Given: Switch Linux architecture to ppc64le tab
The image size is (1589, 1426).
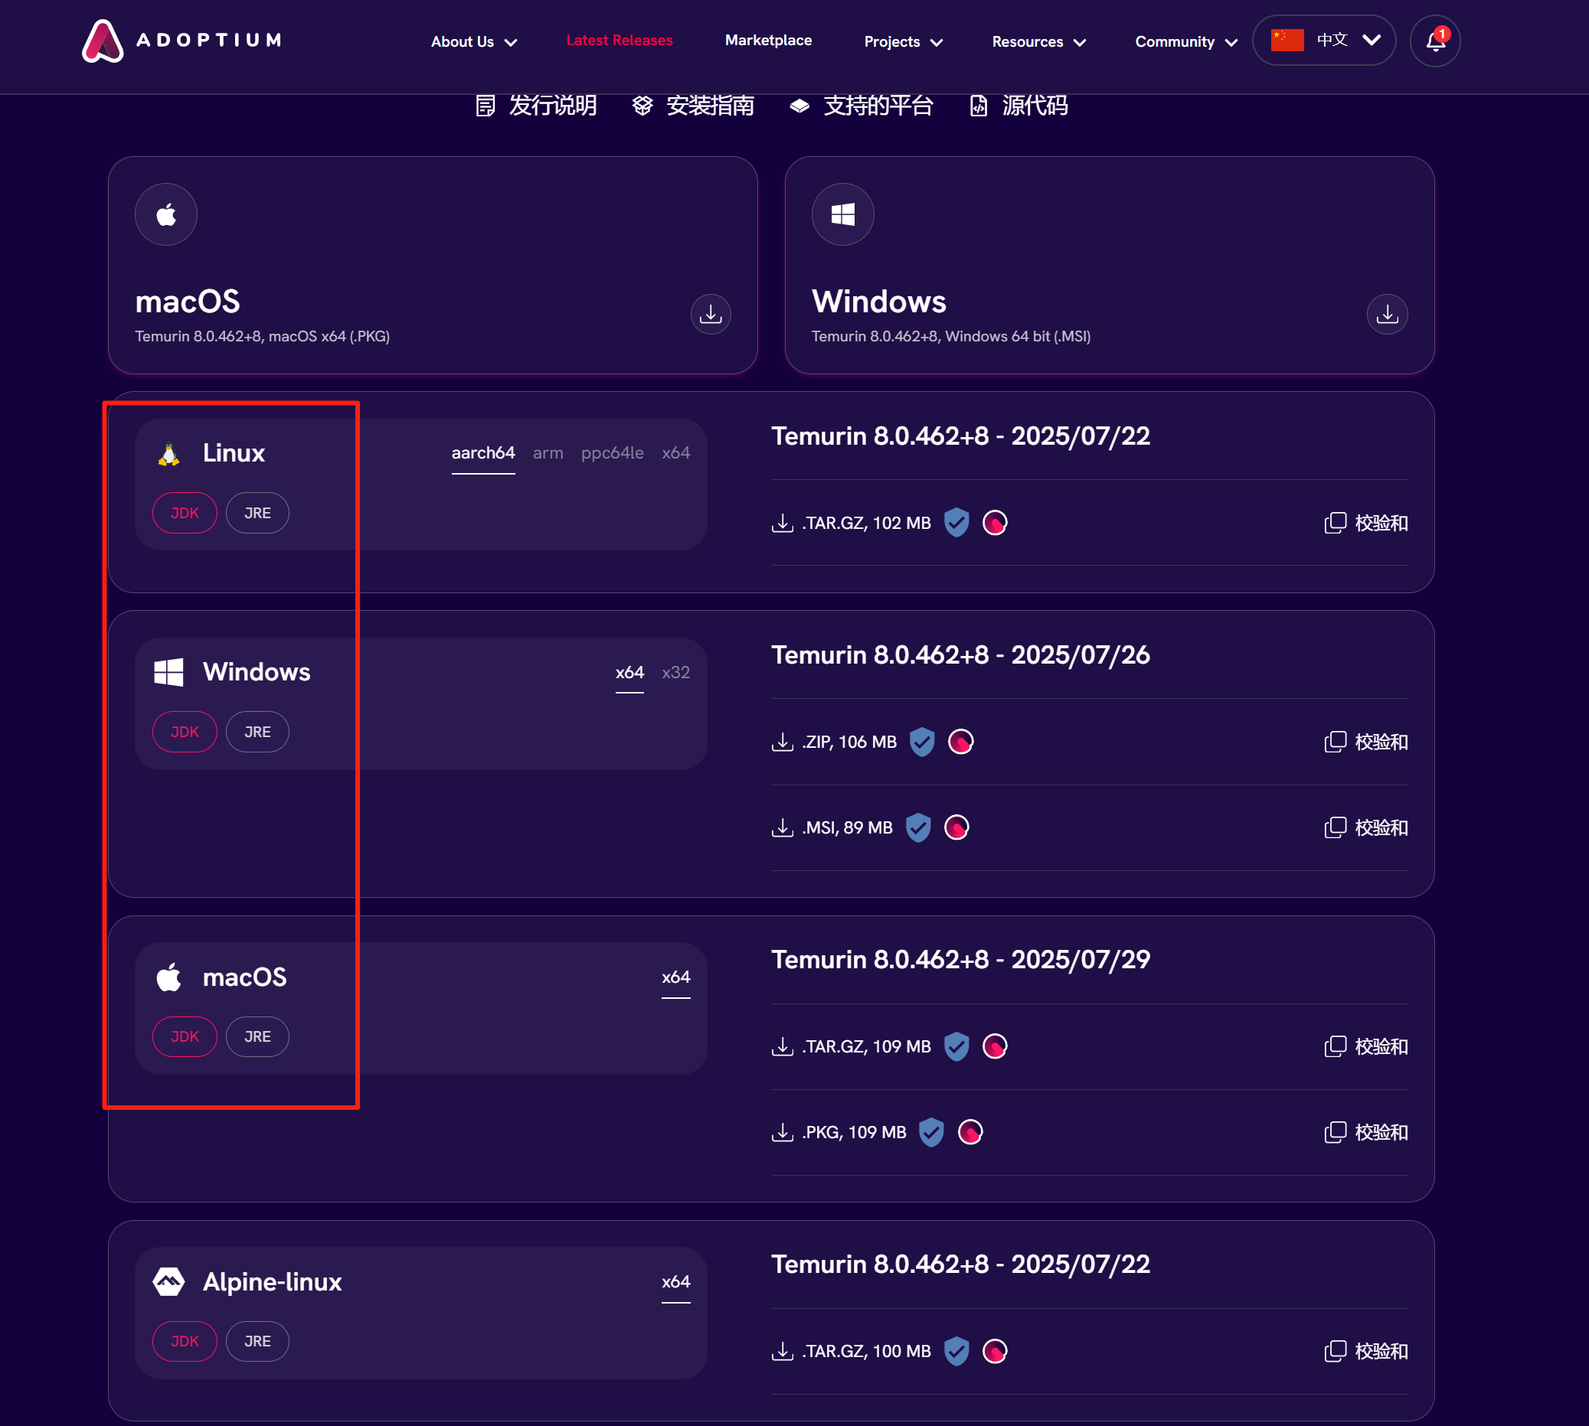Looking at the screenshot, I should tap(611, 453).
